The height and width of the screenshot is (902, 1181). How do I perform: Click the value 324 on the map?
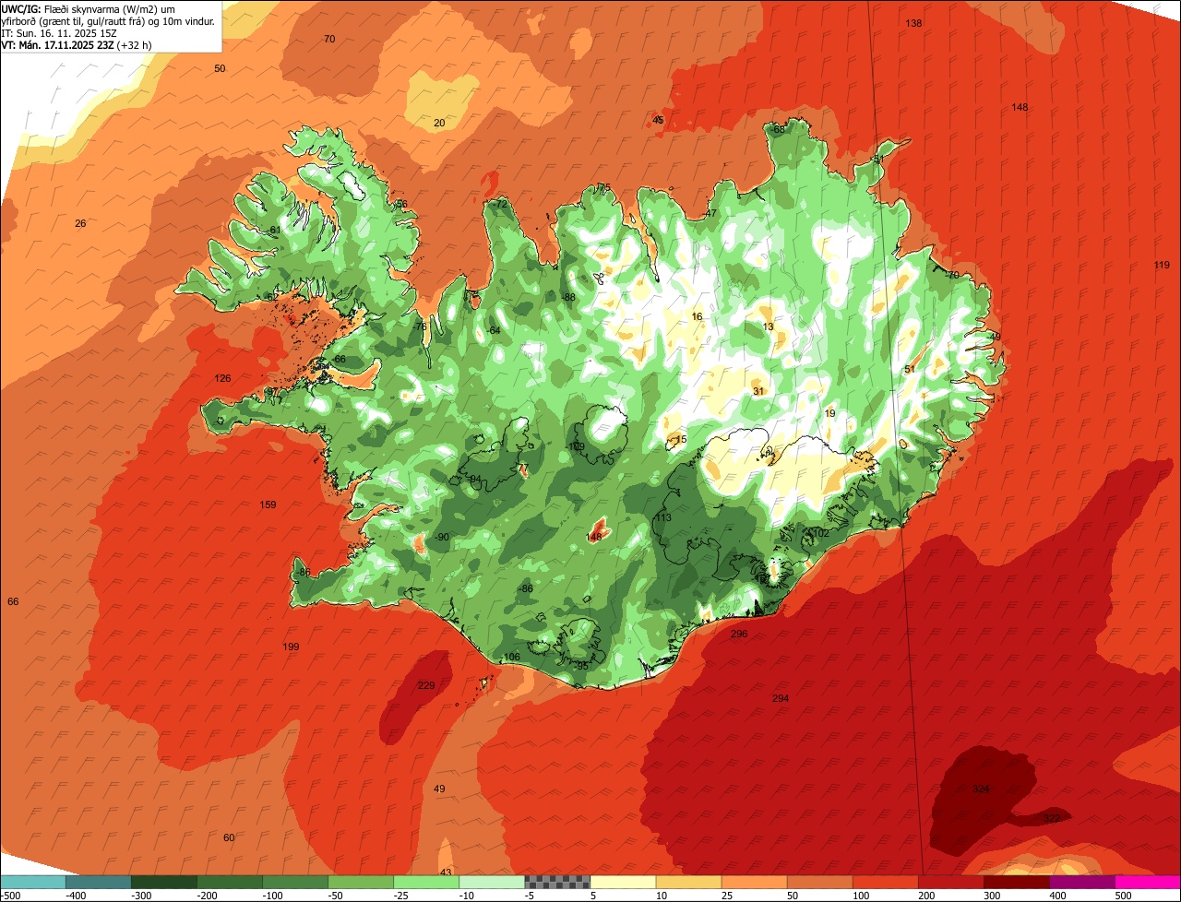coord(981,789)
